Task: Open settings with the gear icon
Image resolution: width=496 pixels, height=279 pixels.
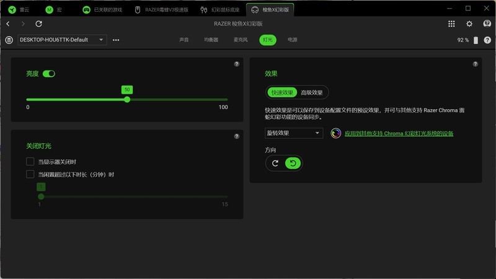Action: (469, 24)
